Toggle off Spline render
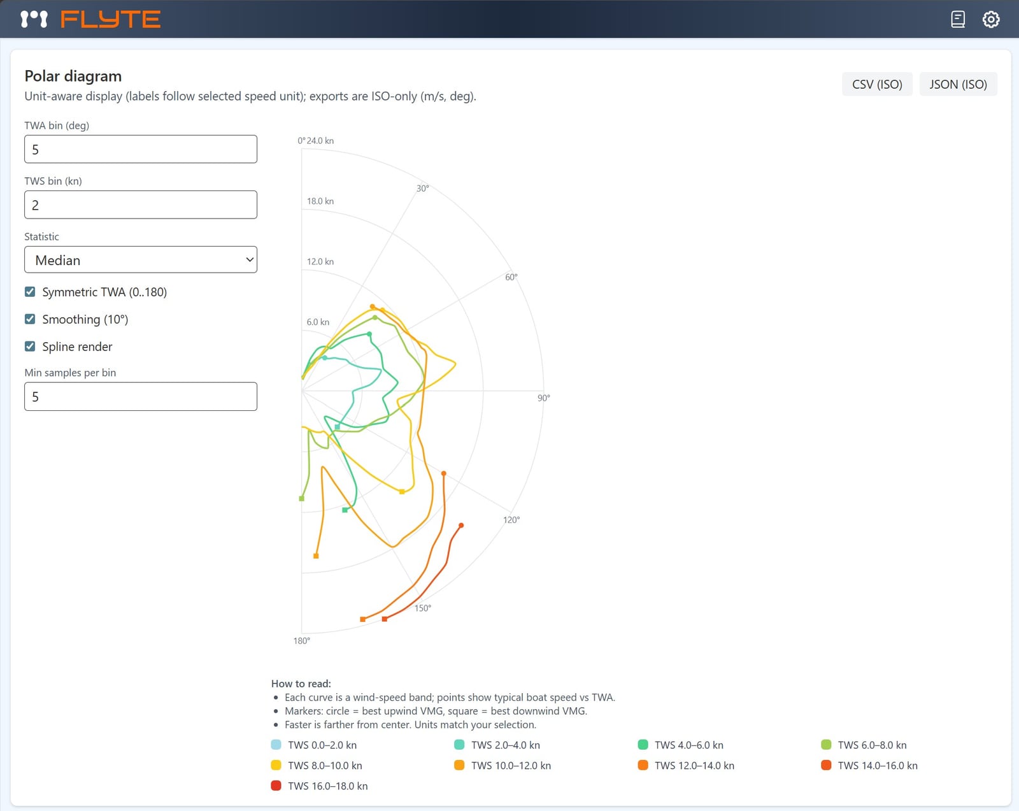This screenshot has height=811, width=1019. 30,346
